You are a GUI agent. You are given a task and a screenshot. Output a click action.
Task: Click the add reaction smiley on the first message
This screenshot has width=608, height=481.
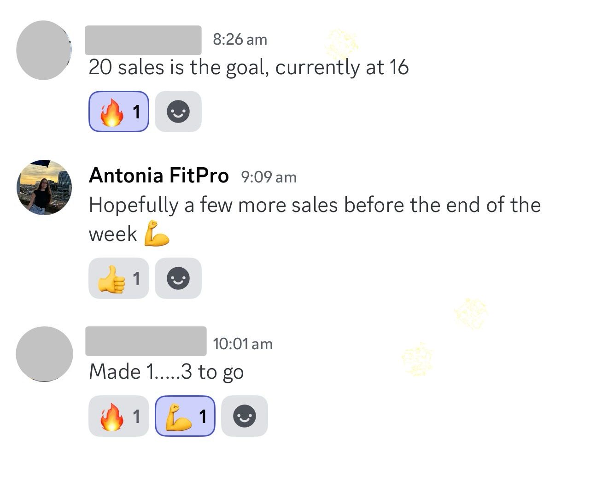(178, 111)
